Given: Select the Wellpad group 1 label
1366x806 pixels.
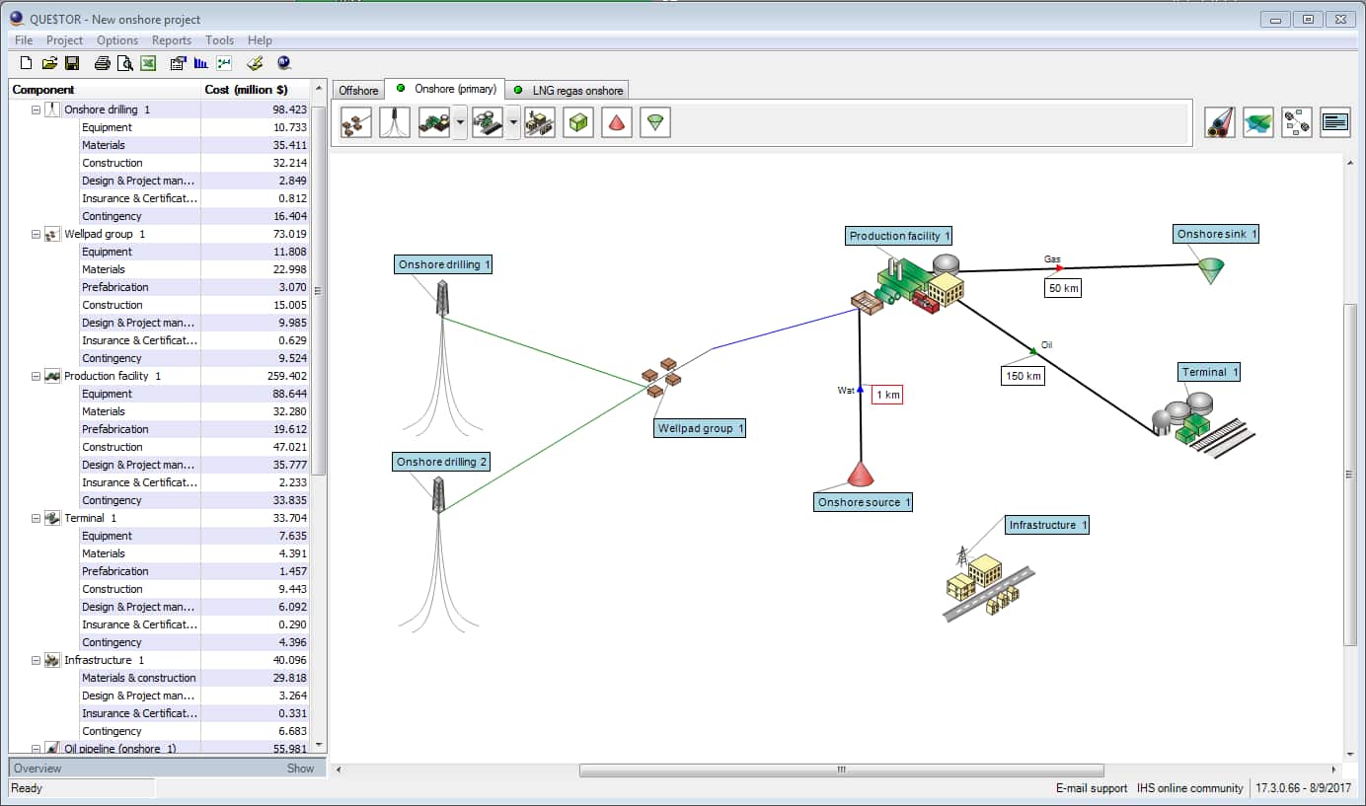Looking at the screenshot, I should click(x=700, y=428).
